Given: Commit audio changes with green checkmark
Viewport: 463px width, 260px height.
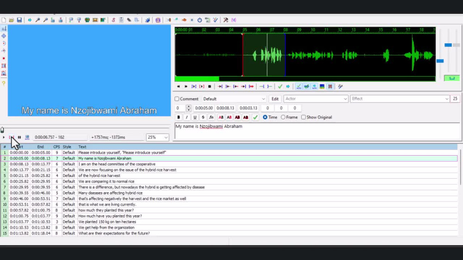Looking at the screenshot, I should 280,86.
